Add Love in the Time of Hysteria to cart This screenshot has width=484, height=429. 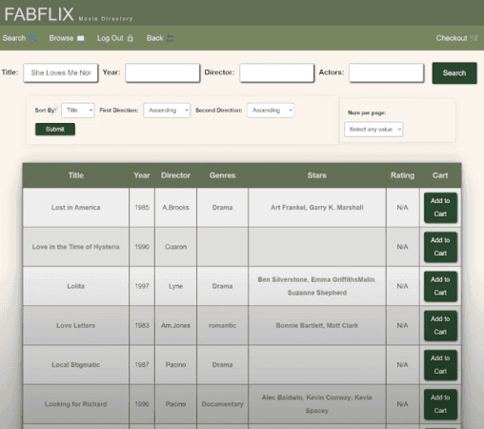[440, 247]
